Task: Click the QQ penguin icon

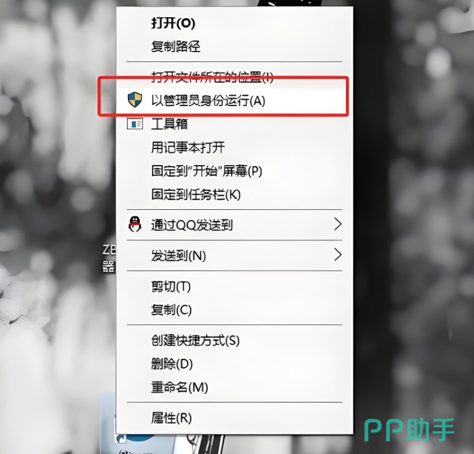Action: tap(135, 224)
